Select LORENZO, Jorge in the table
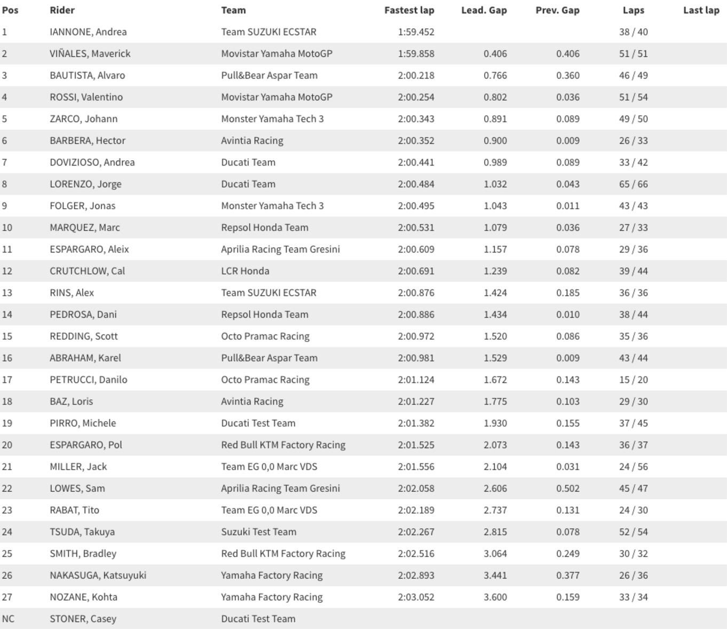Viewport: 727px width, 629px height. point(85,184)
